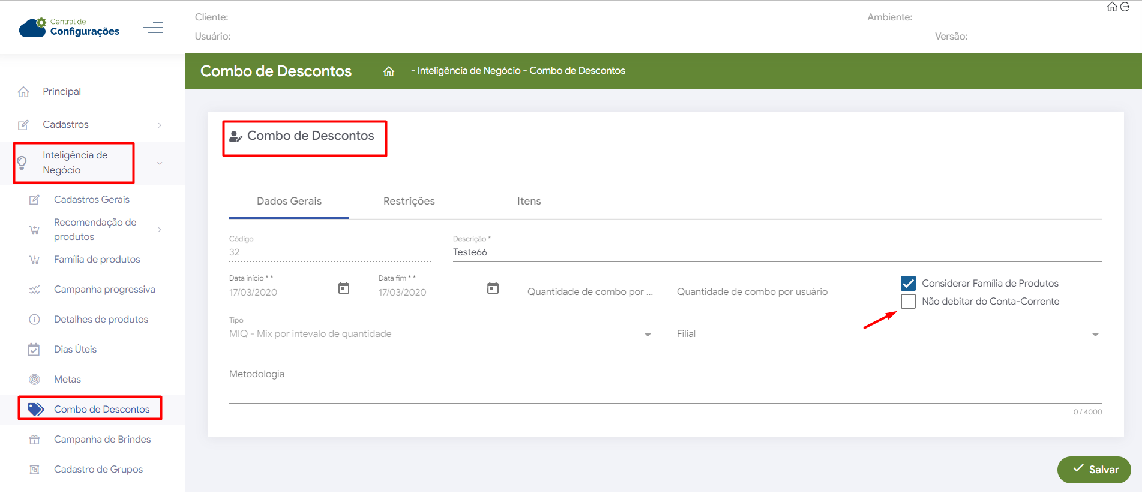Click the Metodologia text field

click(665, 390)
